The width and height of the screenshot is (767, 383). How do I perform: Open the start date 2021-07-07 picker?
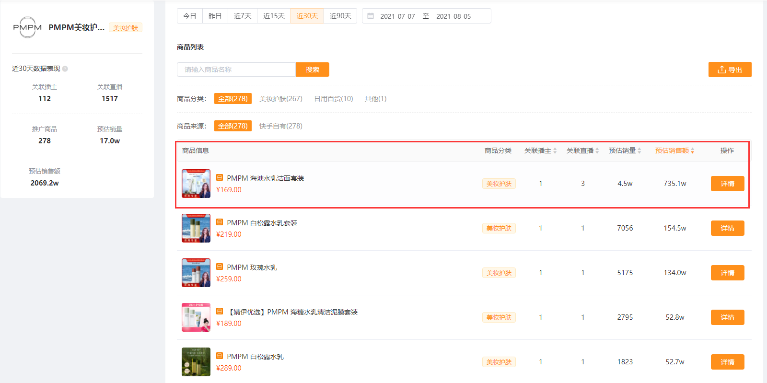(x=397, y=16)
